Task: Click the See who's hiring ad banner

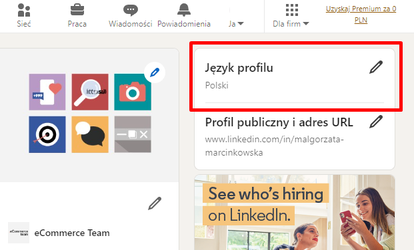Action: [x=295, y=212]
